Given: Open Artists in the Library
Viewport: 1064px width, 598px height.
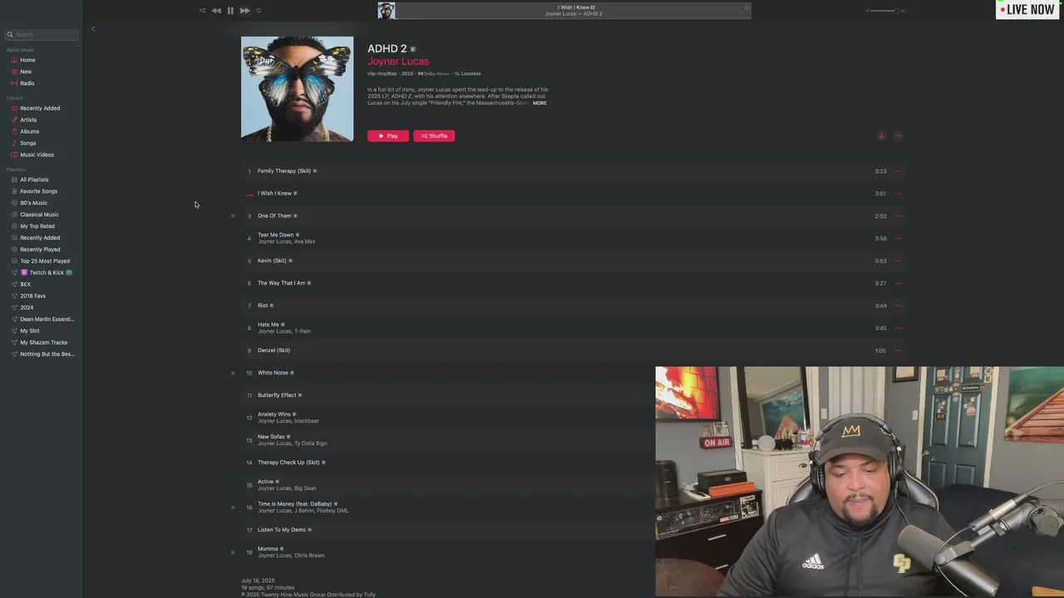Looking at the screenshot, I should pos(28,120).
